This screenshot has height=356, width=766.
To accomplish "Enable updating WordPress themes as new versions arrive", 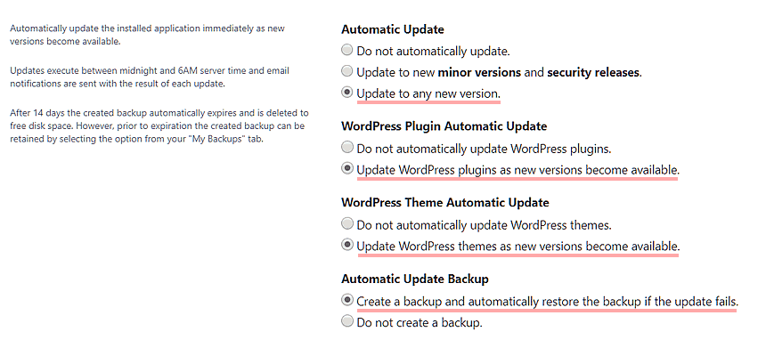I will [346, 245].
